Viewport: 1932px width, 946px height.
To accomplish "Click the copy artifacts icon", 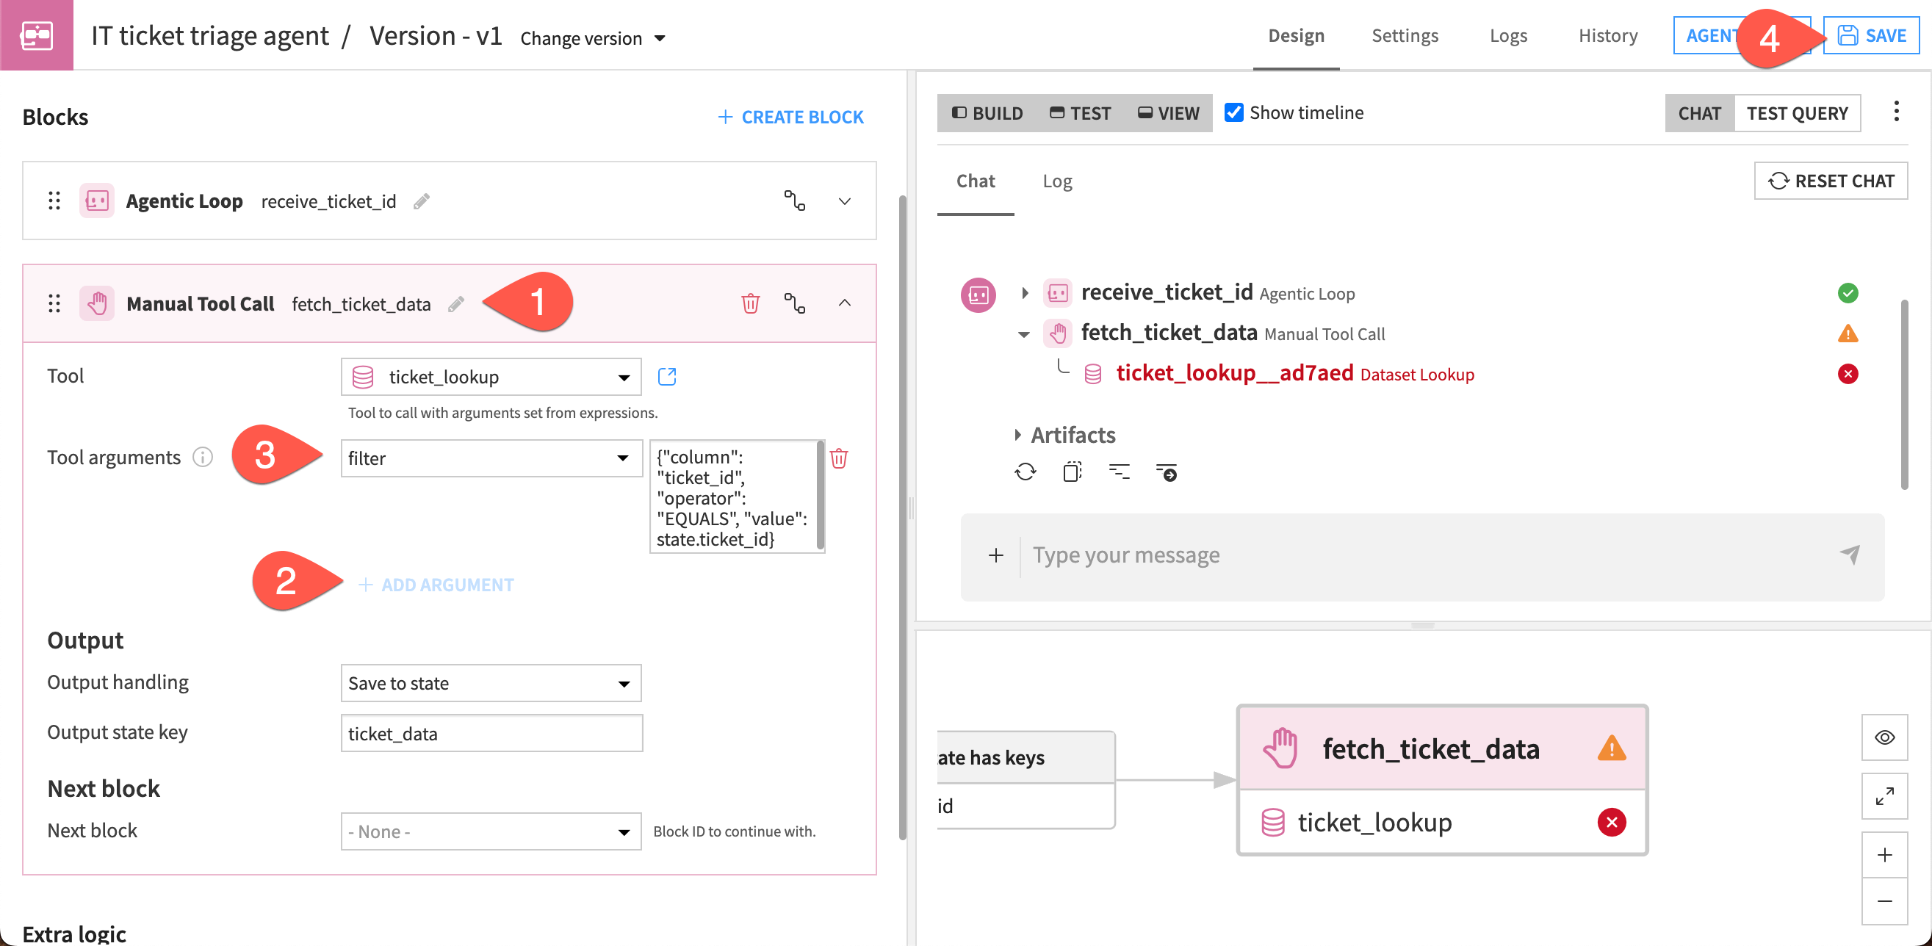I will [x=1072, y=472].
